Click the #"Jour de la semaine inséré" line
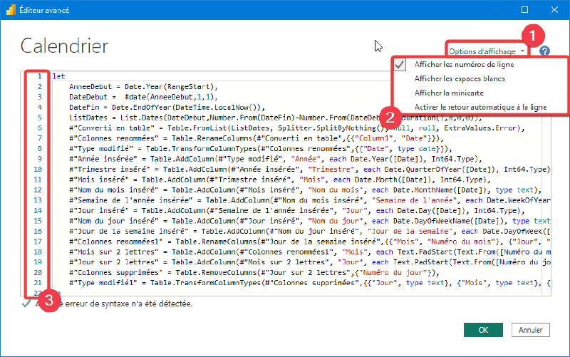 coord(309,231)
